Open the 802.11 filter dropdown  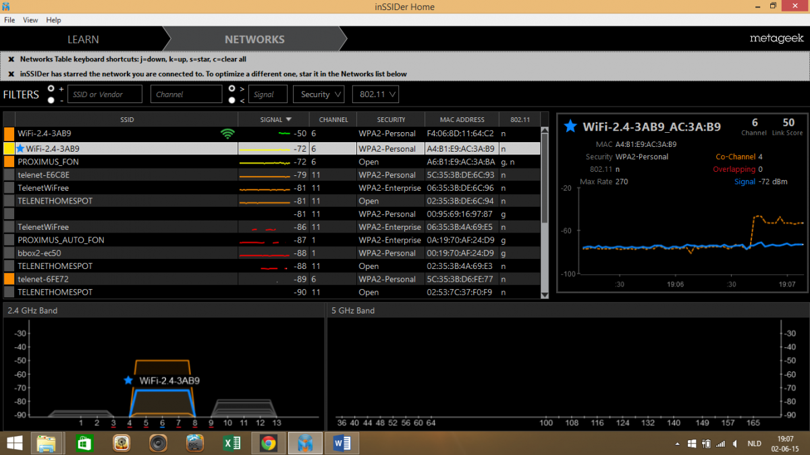[375, 94]
